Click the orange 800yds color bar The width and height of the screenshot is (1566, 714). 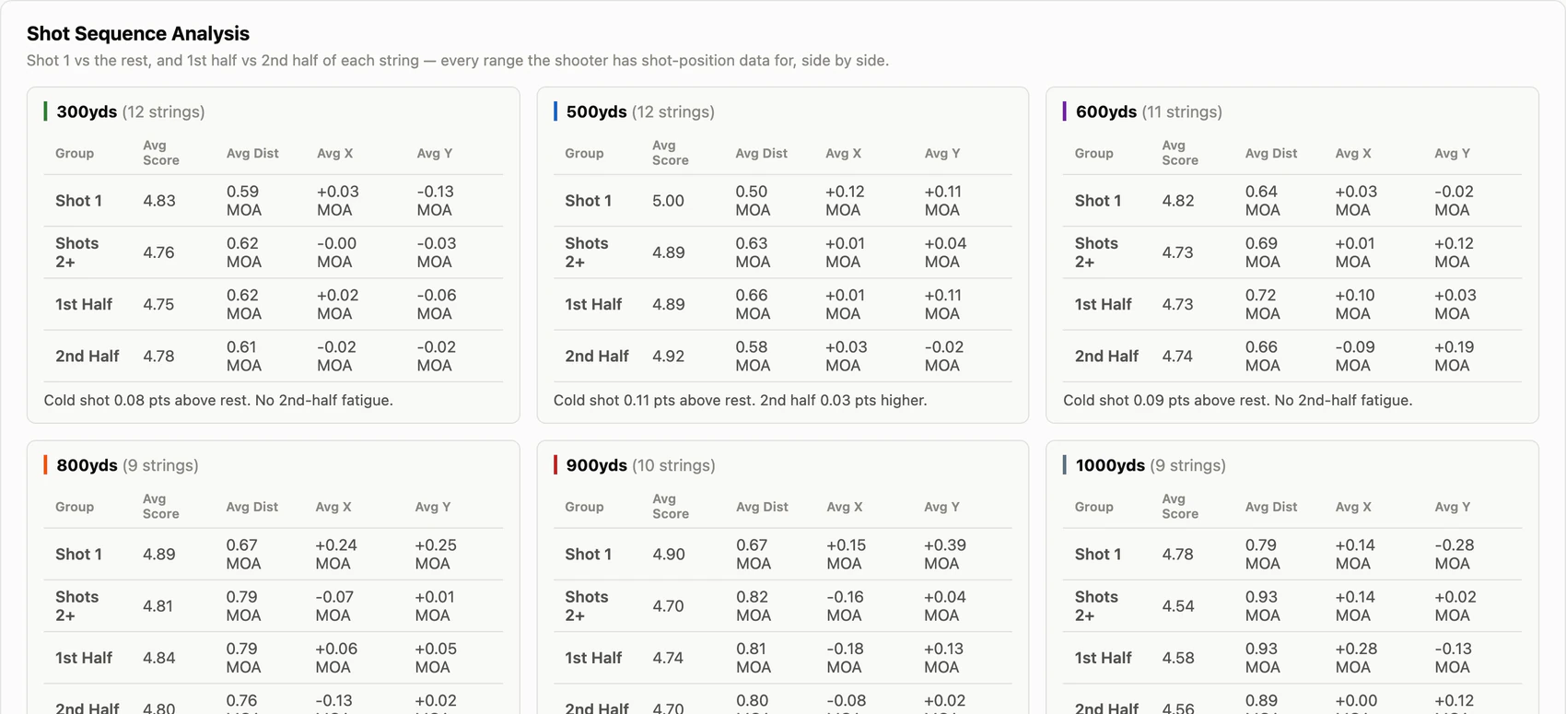(x=45, y=465)
